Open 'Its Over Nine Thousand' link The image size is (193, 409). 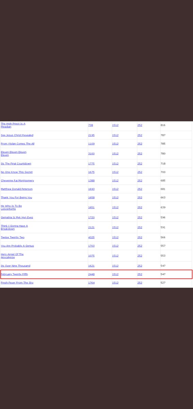(16, 266)
